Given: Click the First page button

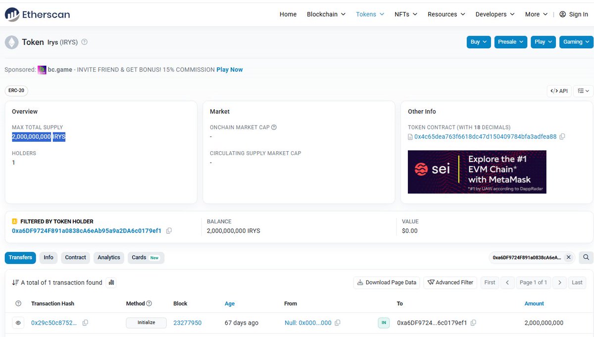Looking at the screenshot, I should pyautogui.click(x=490, y=283).
